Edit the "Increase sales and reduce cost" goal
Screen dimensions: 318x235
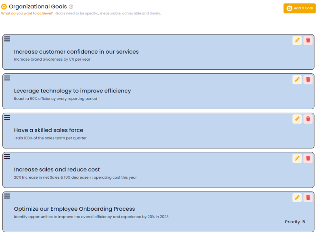[297, 158]
